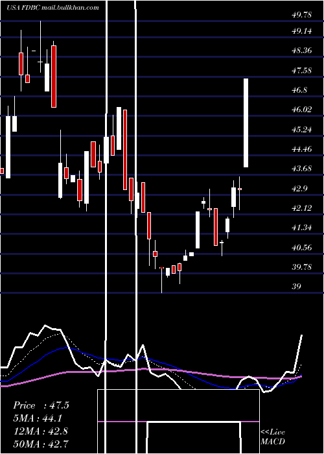Click the 50MA : 42.7 value
The image size is (324, 454).
[41, 444]
